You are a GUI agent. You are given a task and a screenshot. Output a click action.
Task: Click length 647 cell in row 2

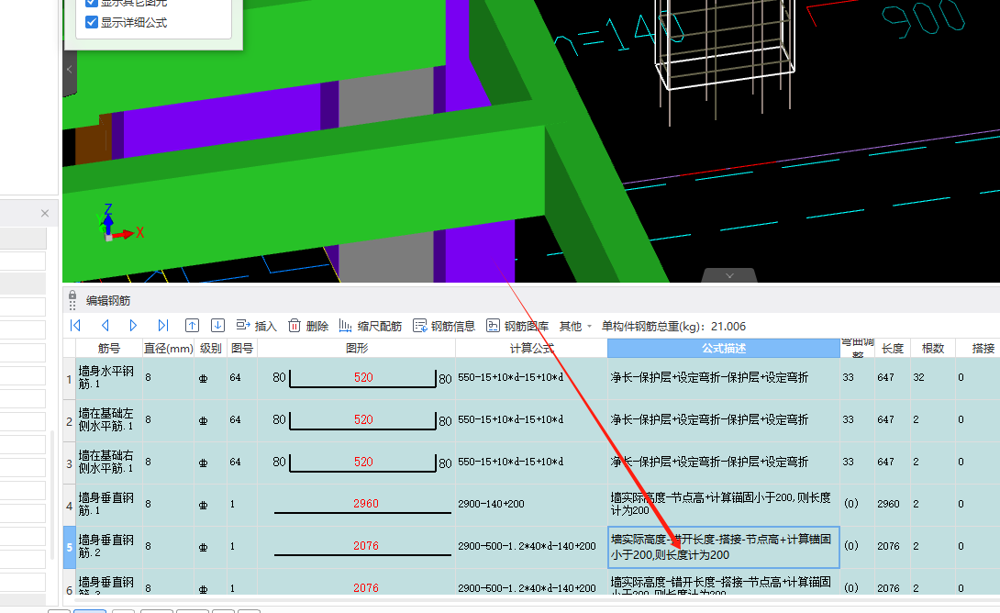(893, 420)
